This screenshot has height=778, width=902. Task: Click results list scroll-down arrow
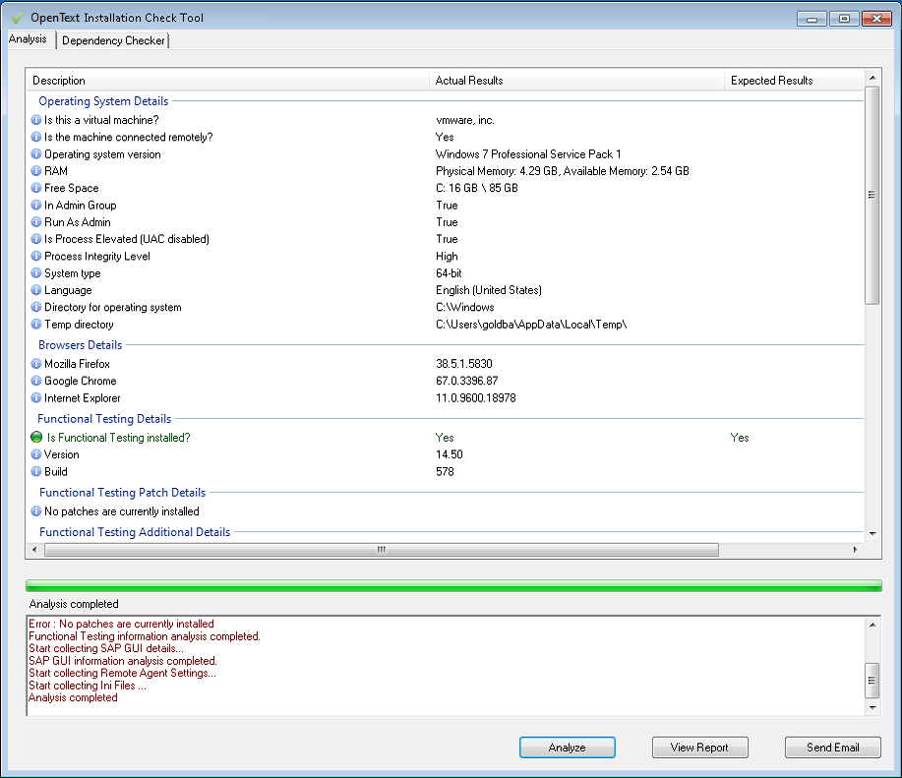click(872, 533)
